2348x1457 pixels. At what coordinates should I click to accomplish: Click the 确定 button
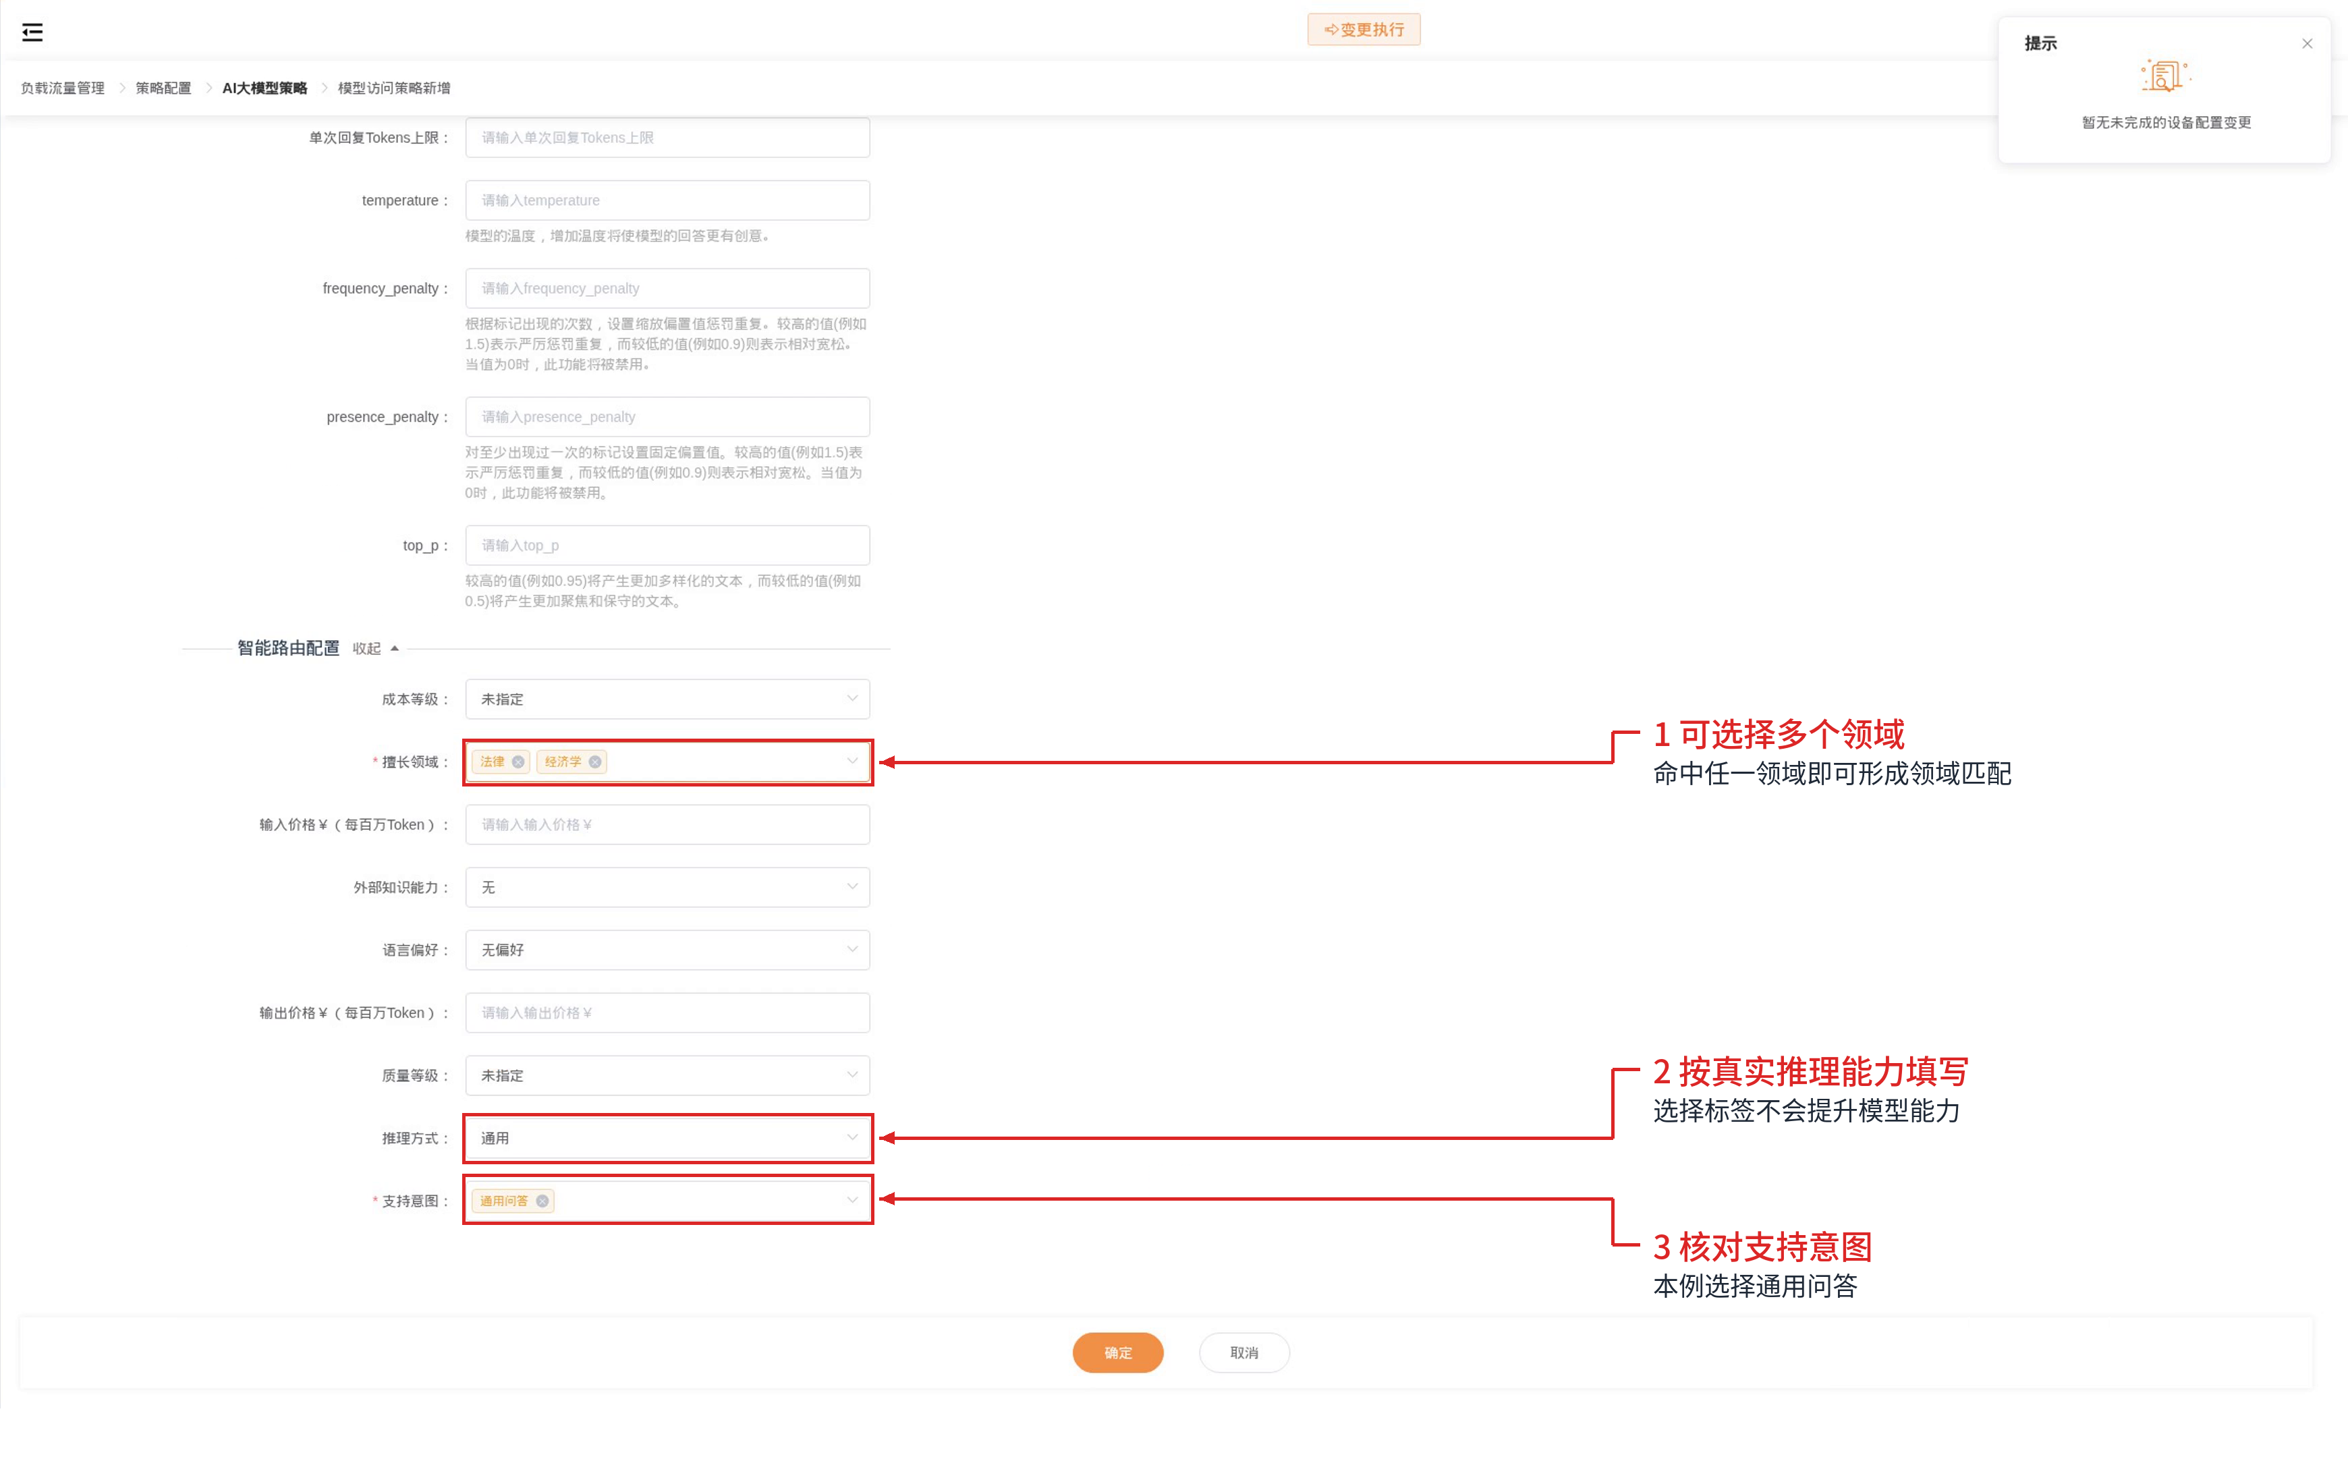point(1117,1352)
